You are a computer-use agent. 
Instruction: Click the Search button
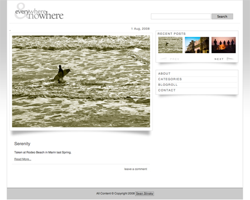(x=222, y=17)
